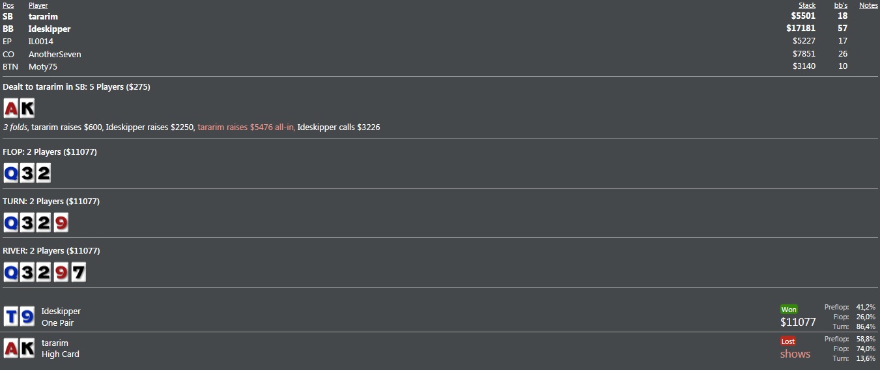Screen dimensions: 880x370
Task: Click player name IL0014
Action: click(x=41, y=41)
